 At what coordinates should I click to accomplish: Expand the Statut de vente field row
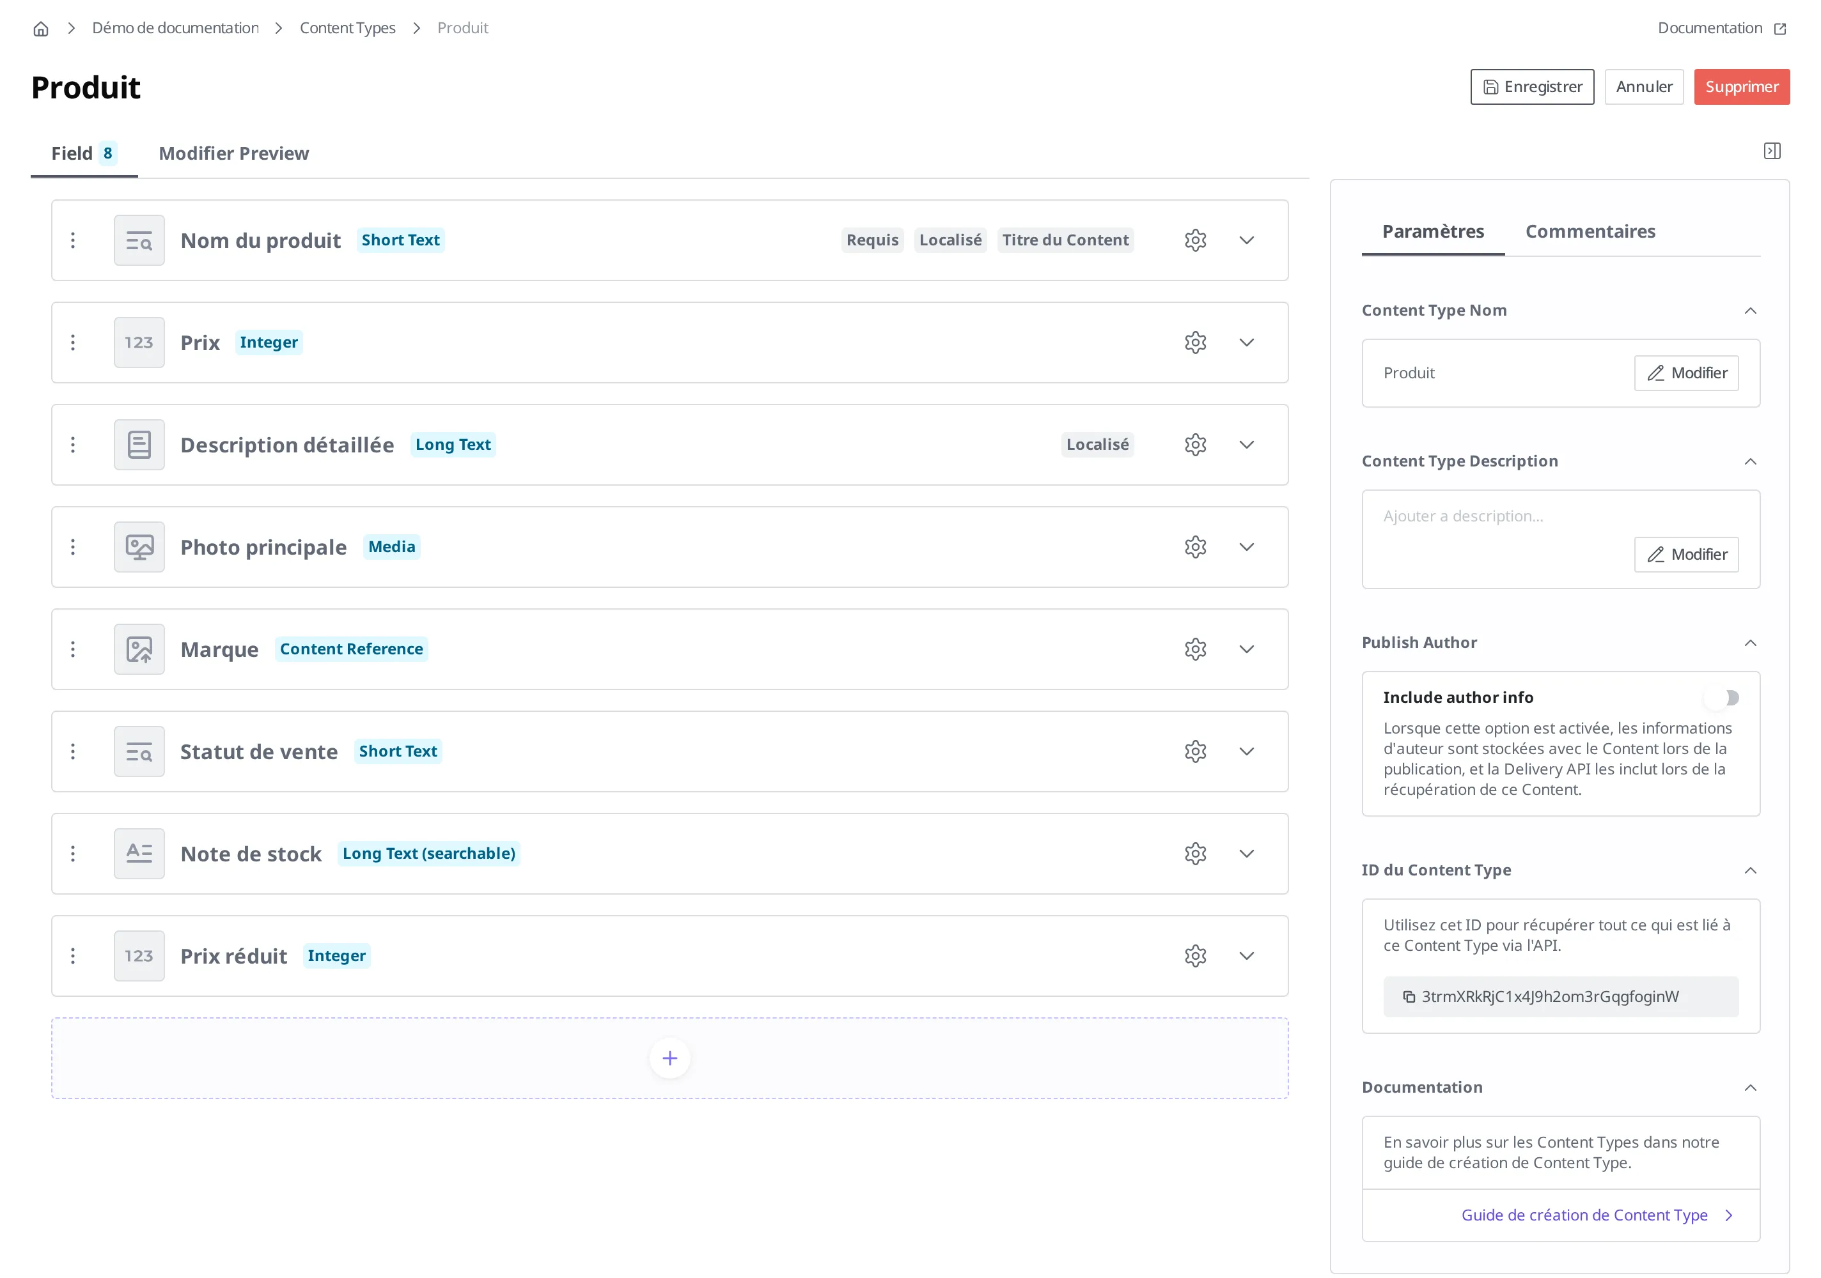click(1247, 751)
